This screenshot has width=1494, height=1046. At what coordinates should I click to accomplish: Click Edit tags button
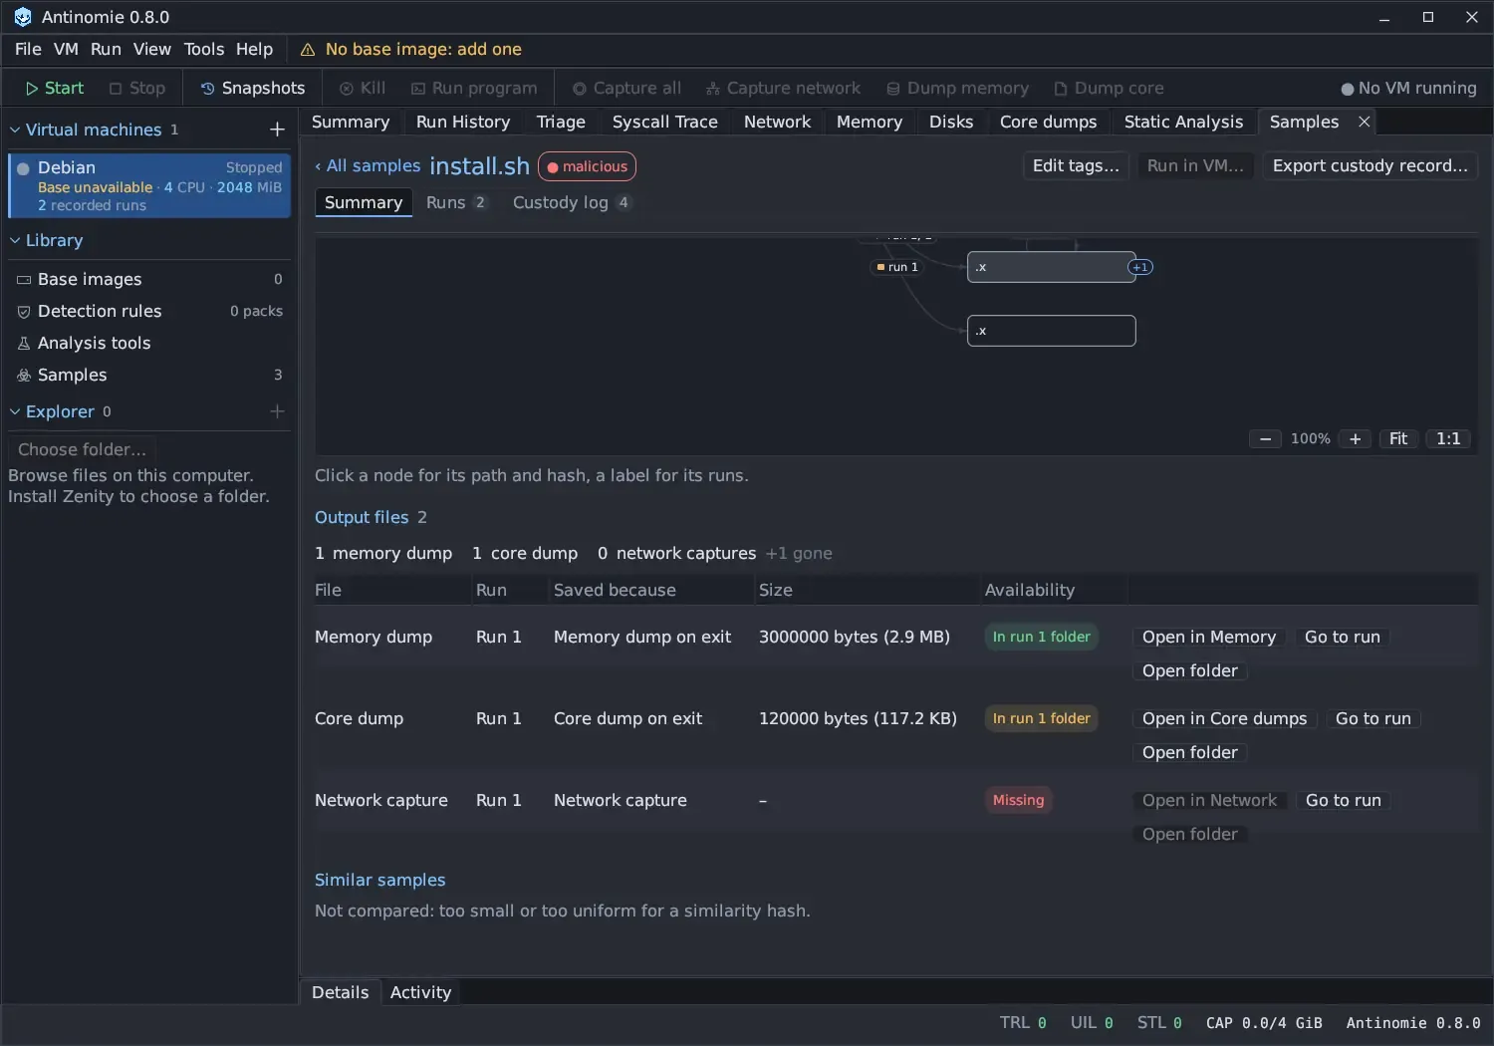point(1076,166)
